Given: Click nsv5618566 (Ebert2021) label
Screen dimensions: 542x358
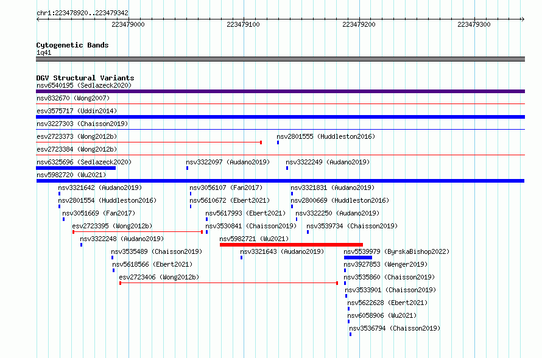Looking at the screenshot, I should [x=152, y=264].
